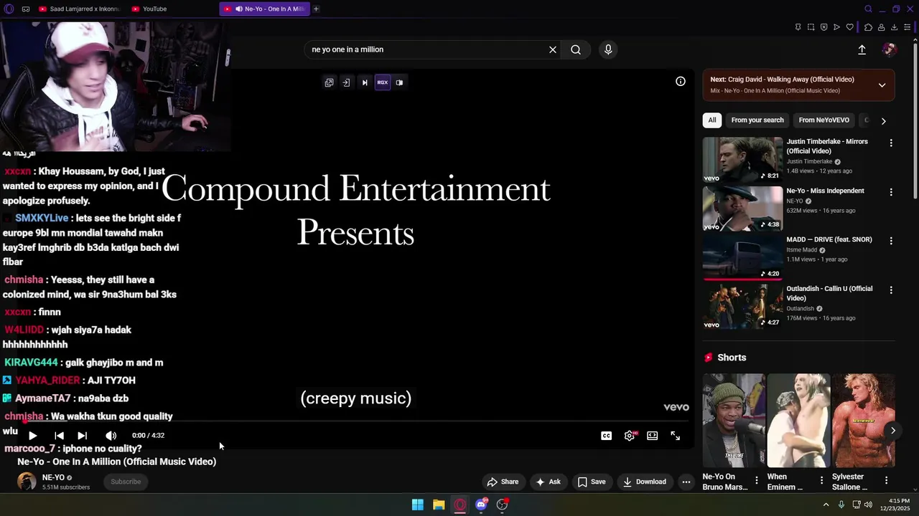Expand the Next: Craig David mix panel

882,85
